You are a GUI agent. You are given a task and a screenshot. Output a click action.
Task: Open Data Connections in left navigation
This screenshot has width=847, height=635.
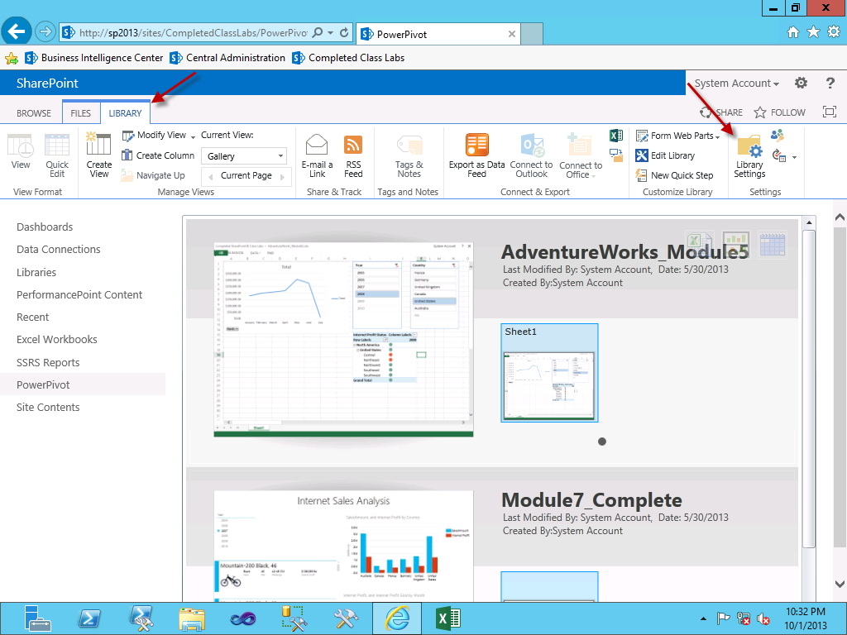pyautogui.click(x=59, y=249)
